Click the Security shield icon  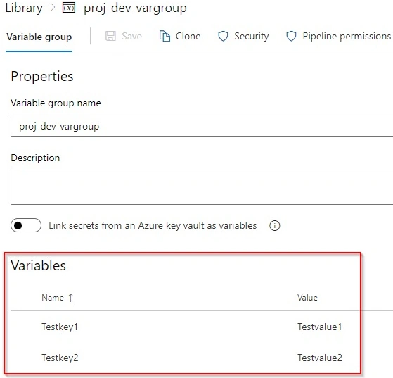tap(223, 36)
